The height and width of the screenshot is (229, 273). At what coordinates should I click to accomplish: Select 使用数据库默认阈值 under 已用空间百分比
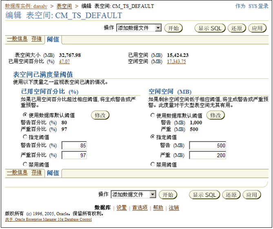pos(25,115)
